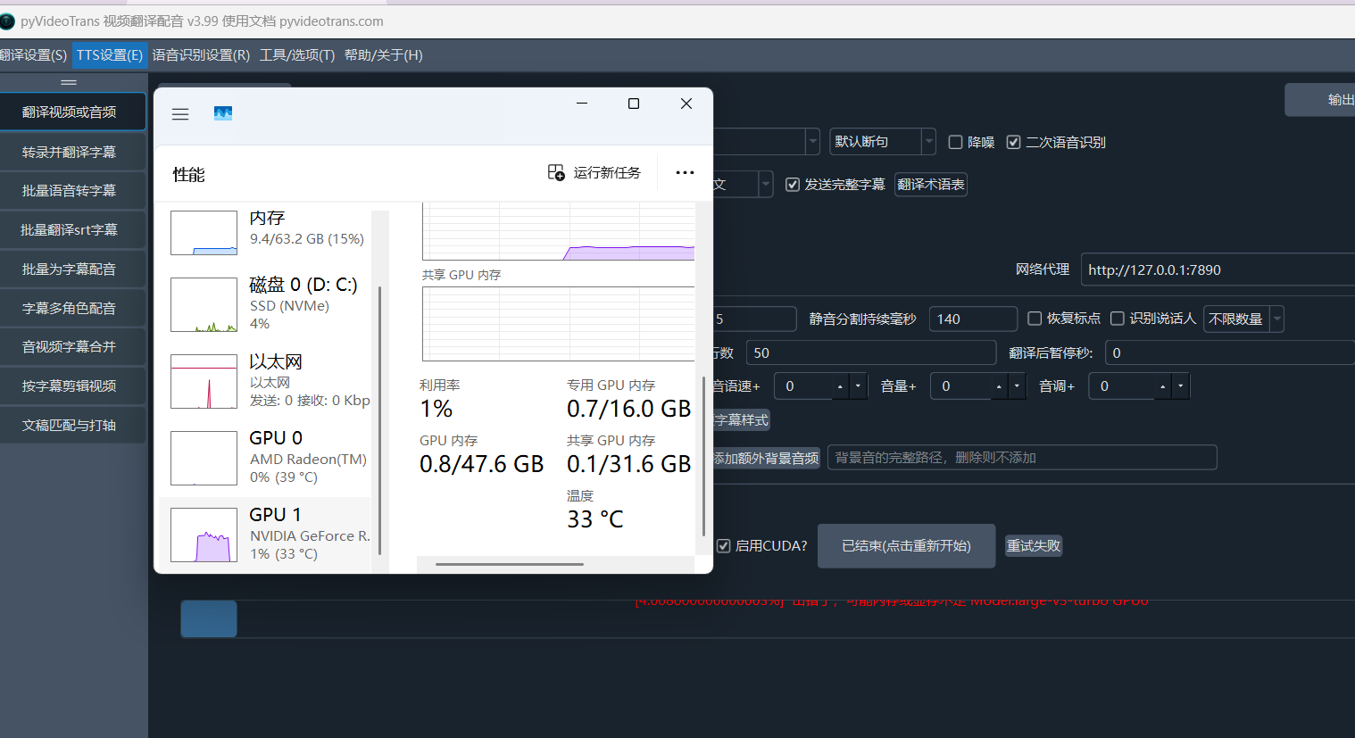
Task: Click the 重试失败 button
Action: pyautogui.click(x=1034, y=545)
